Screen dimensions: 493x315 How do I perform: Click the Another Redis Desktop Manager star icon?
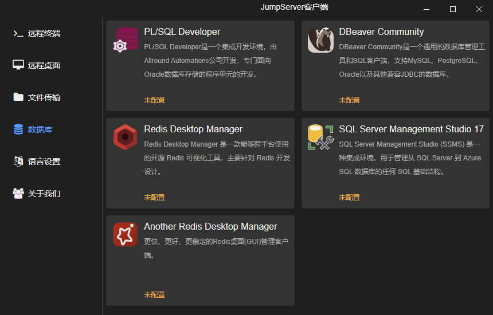[125, 234]
